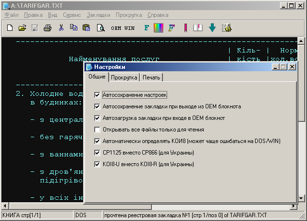
Task: Switch to OEM encoding button
Action: click(x=116, y=28)
